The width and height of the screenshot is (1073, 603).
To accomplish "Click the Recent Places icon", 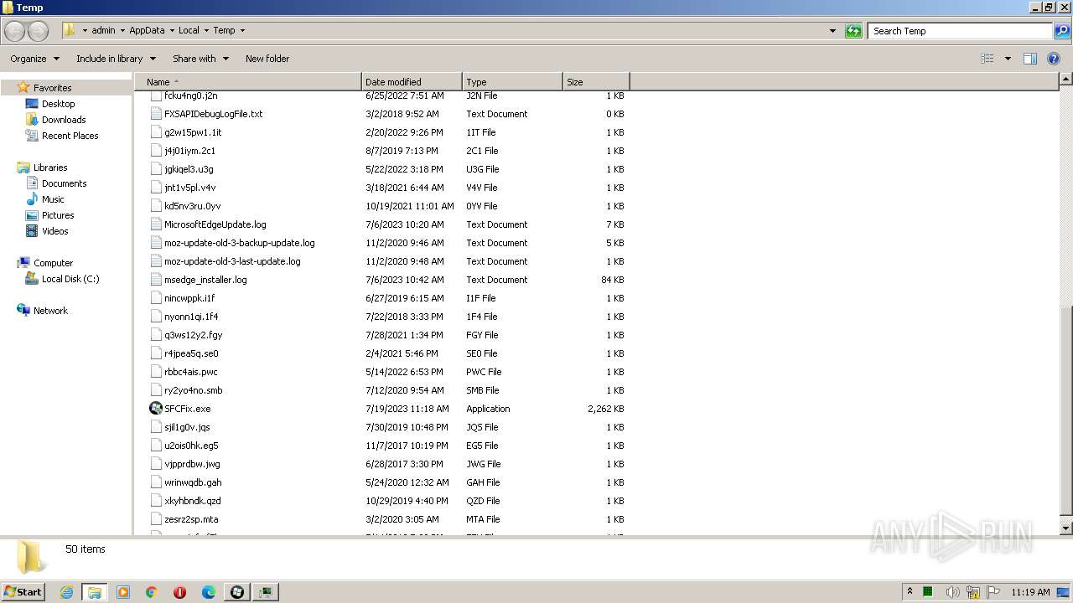I will coord(32,136).
